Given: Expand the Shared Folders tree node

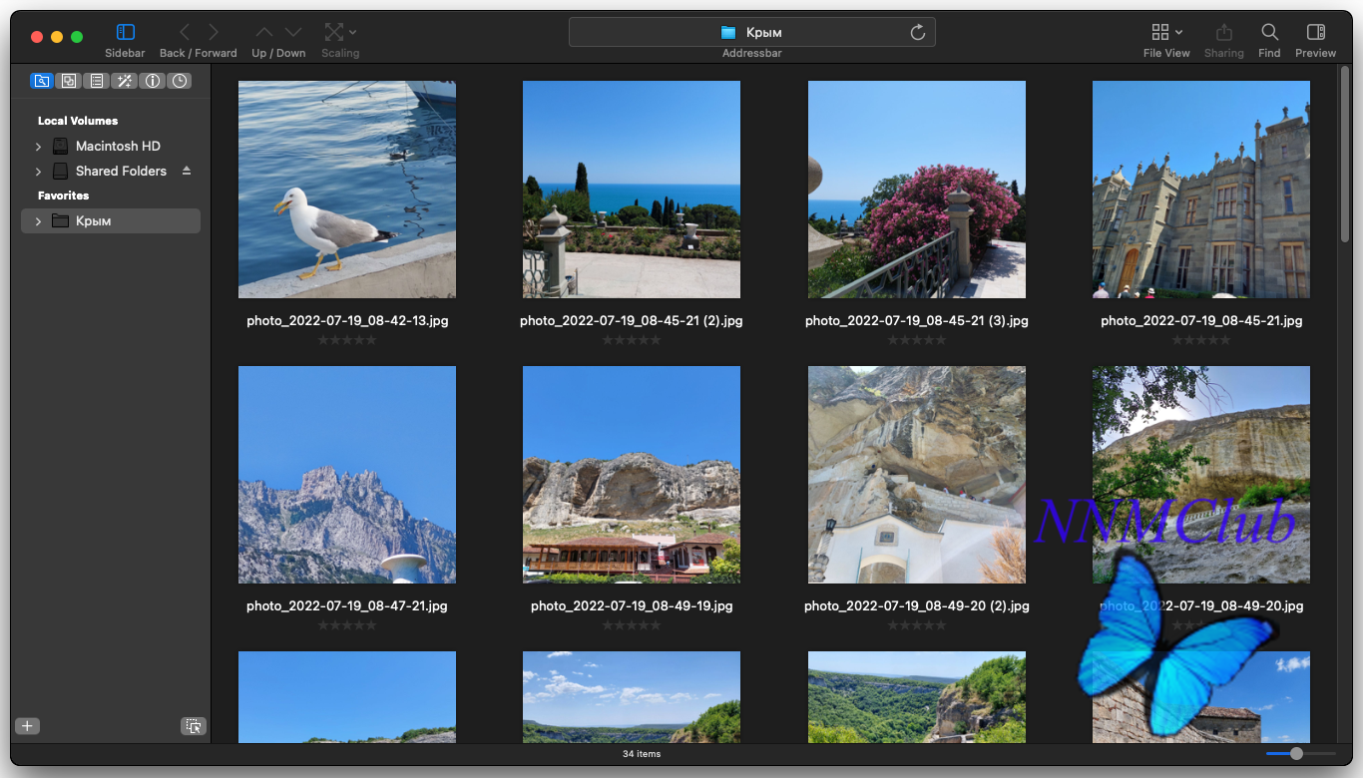Looking at the screenshot, I should 38,172.
